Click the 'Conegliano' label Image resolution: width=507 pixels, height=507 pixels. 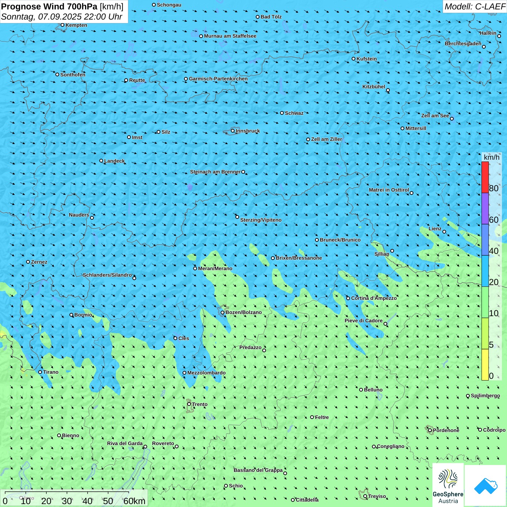[x=391, y=446]
